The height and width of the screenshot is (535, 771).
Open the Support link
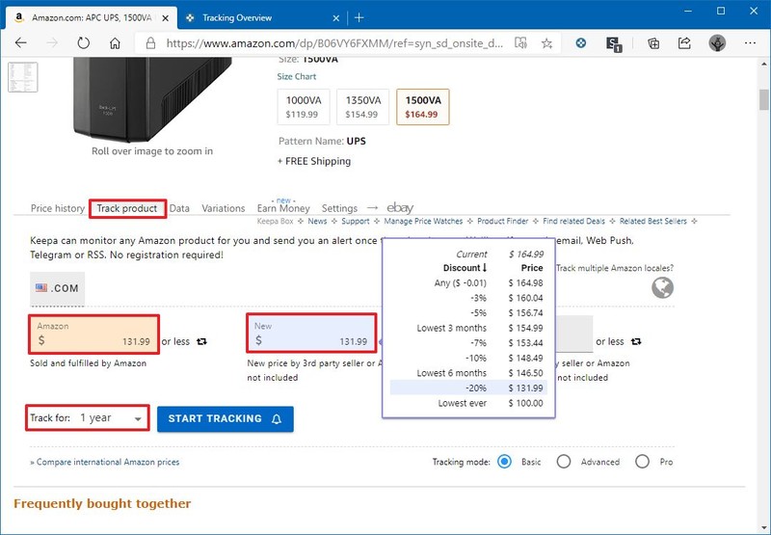tap(355, 222)
